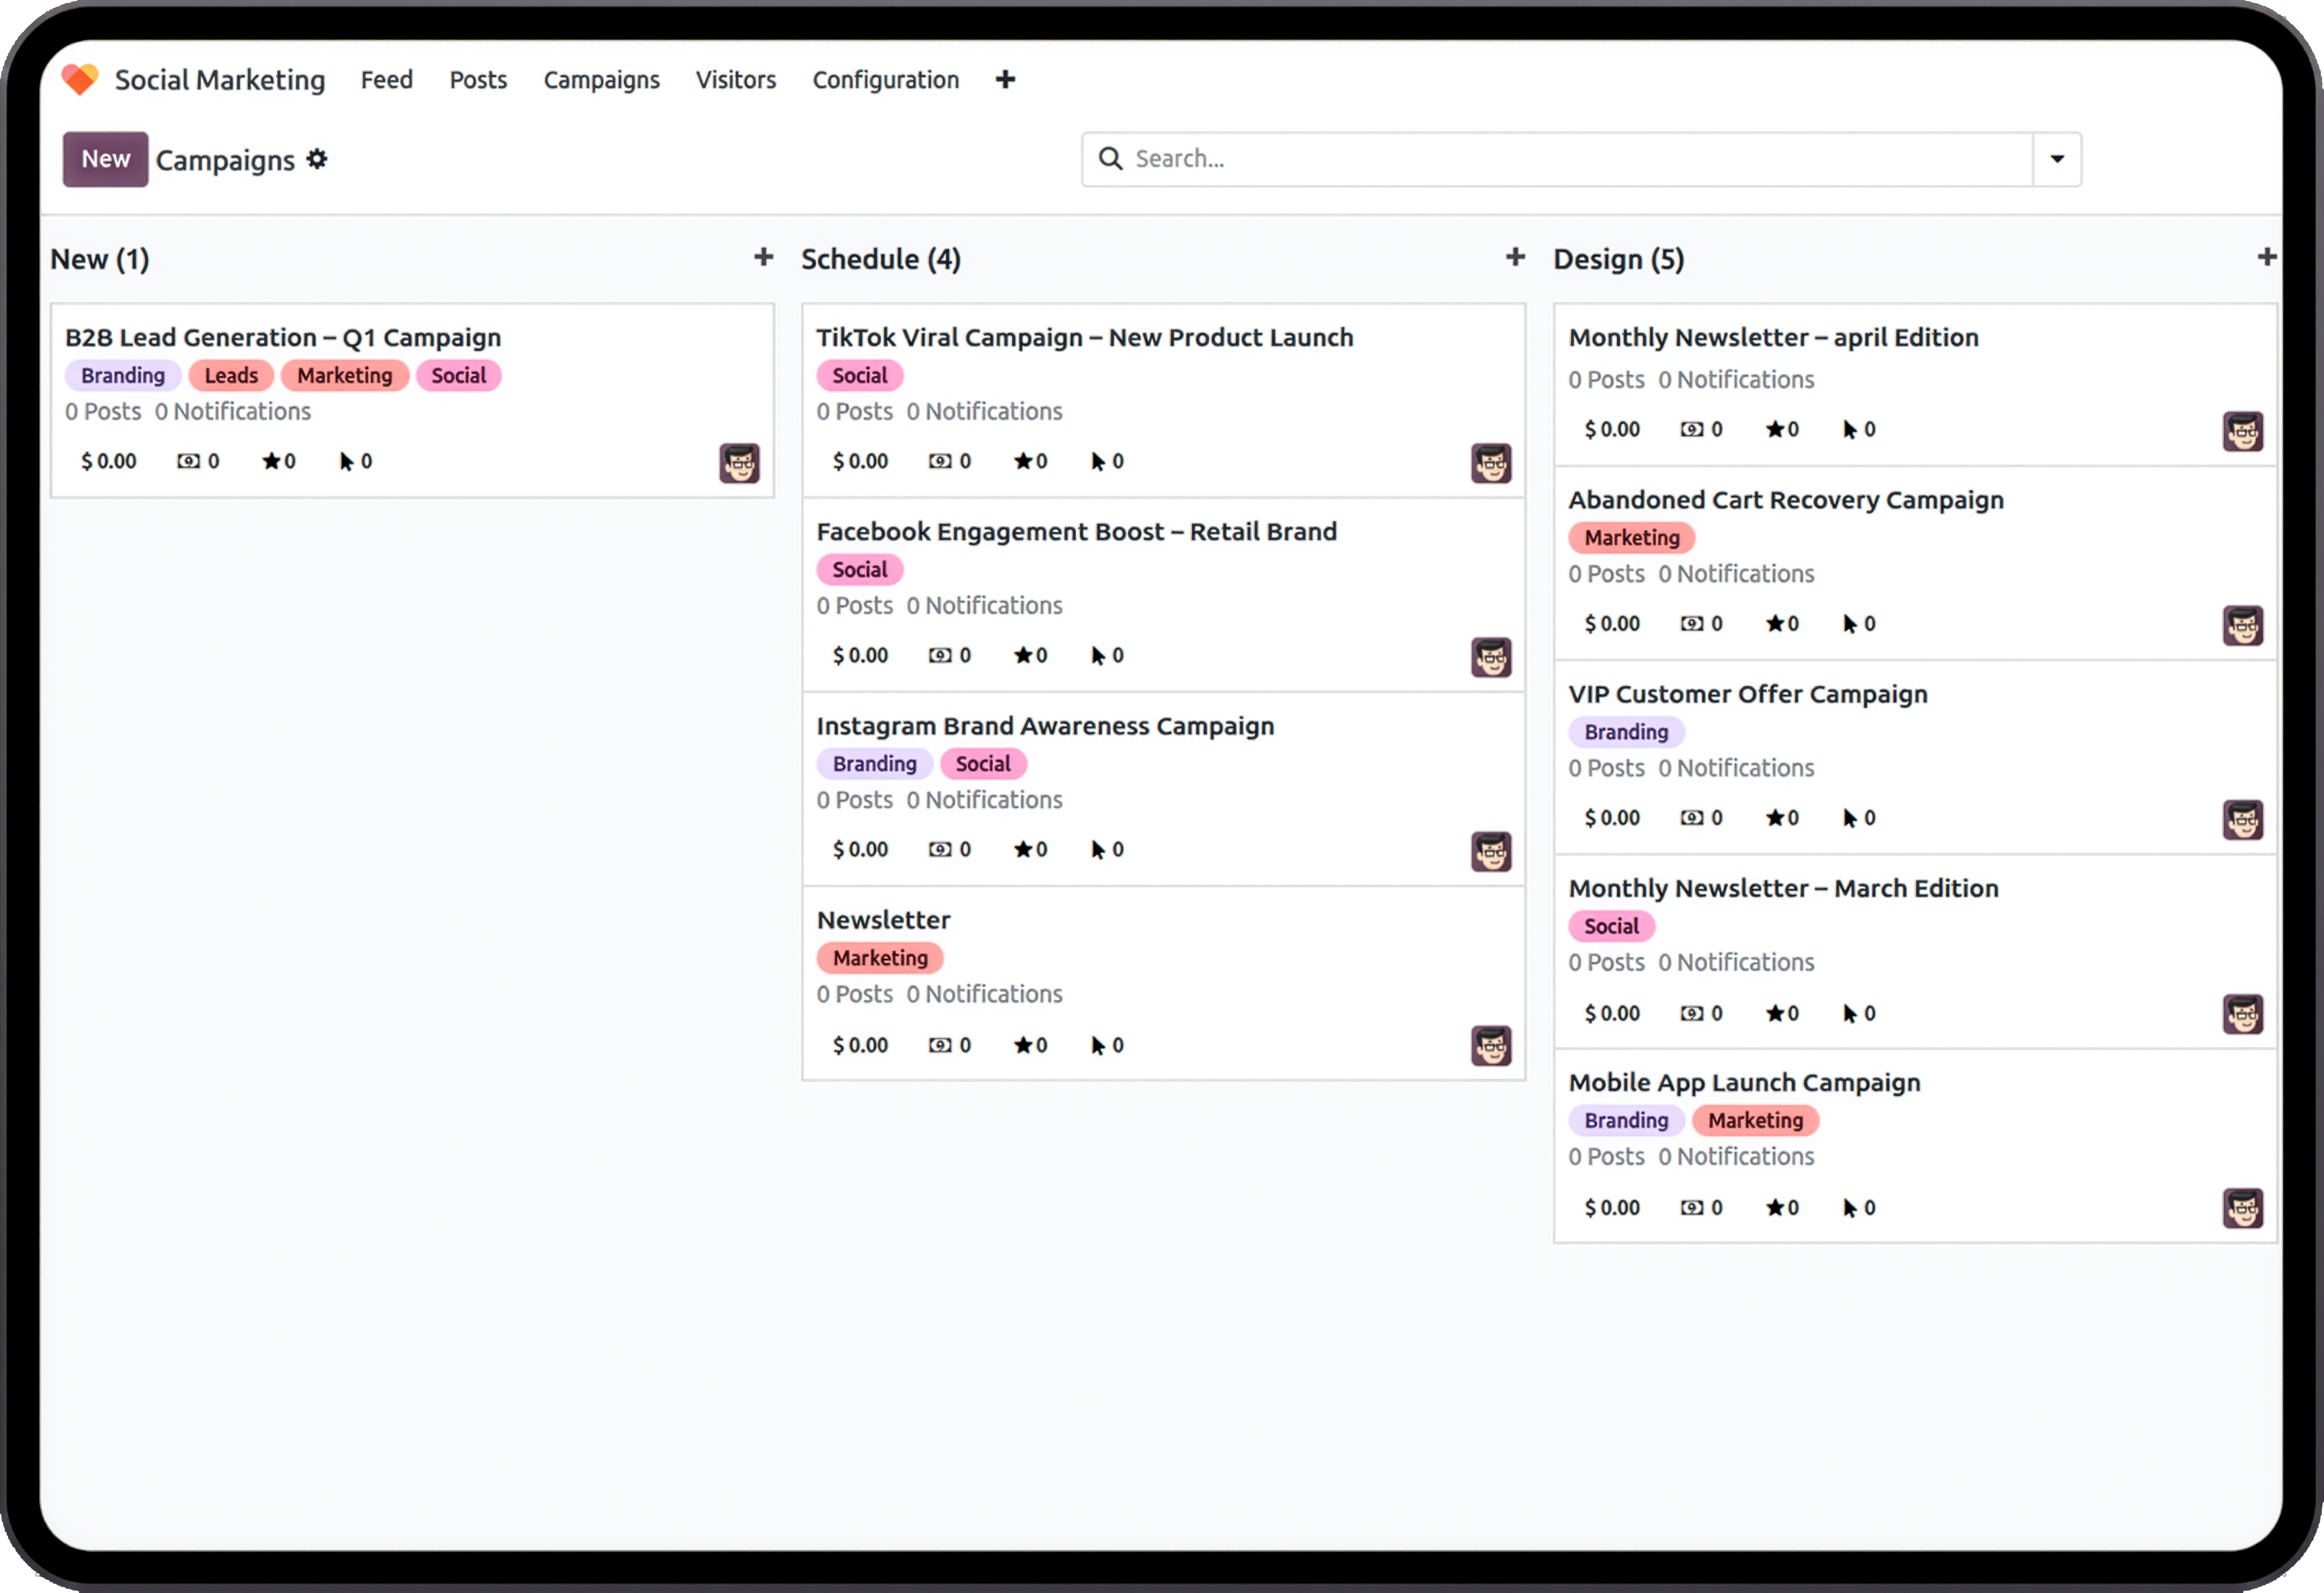Click Campaigns breadcrumb title beside New button

[225, 160]
